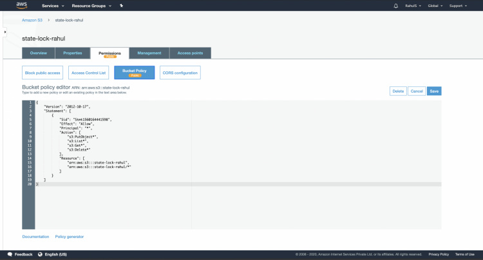Switch to the Overview tab

tap(38, 53)
